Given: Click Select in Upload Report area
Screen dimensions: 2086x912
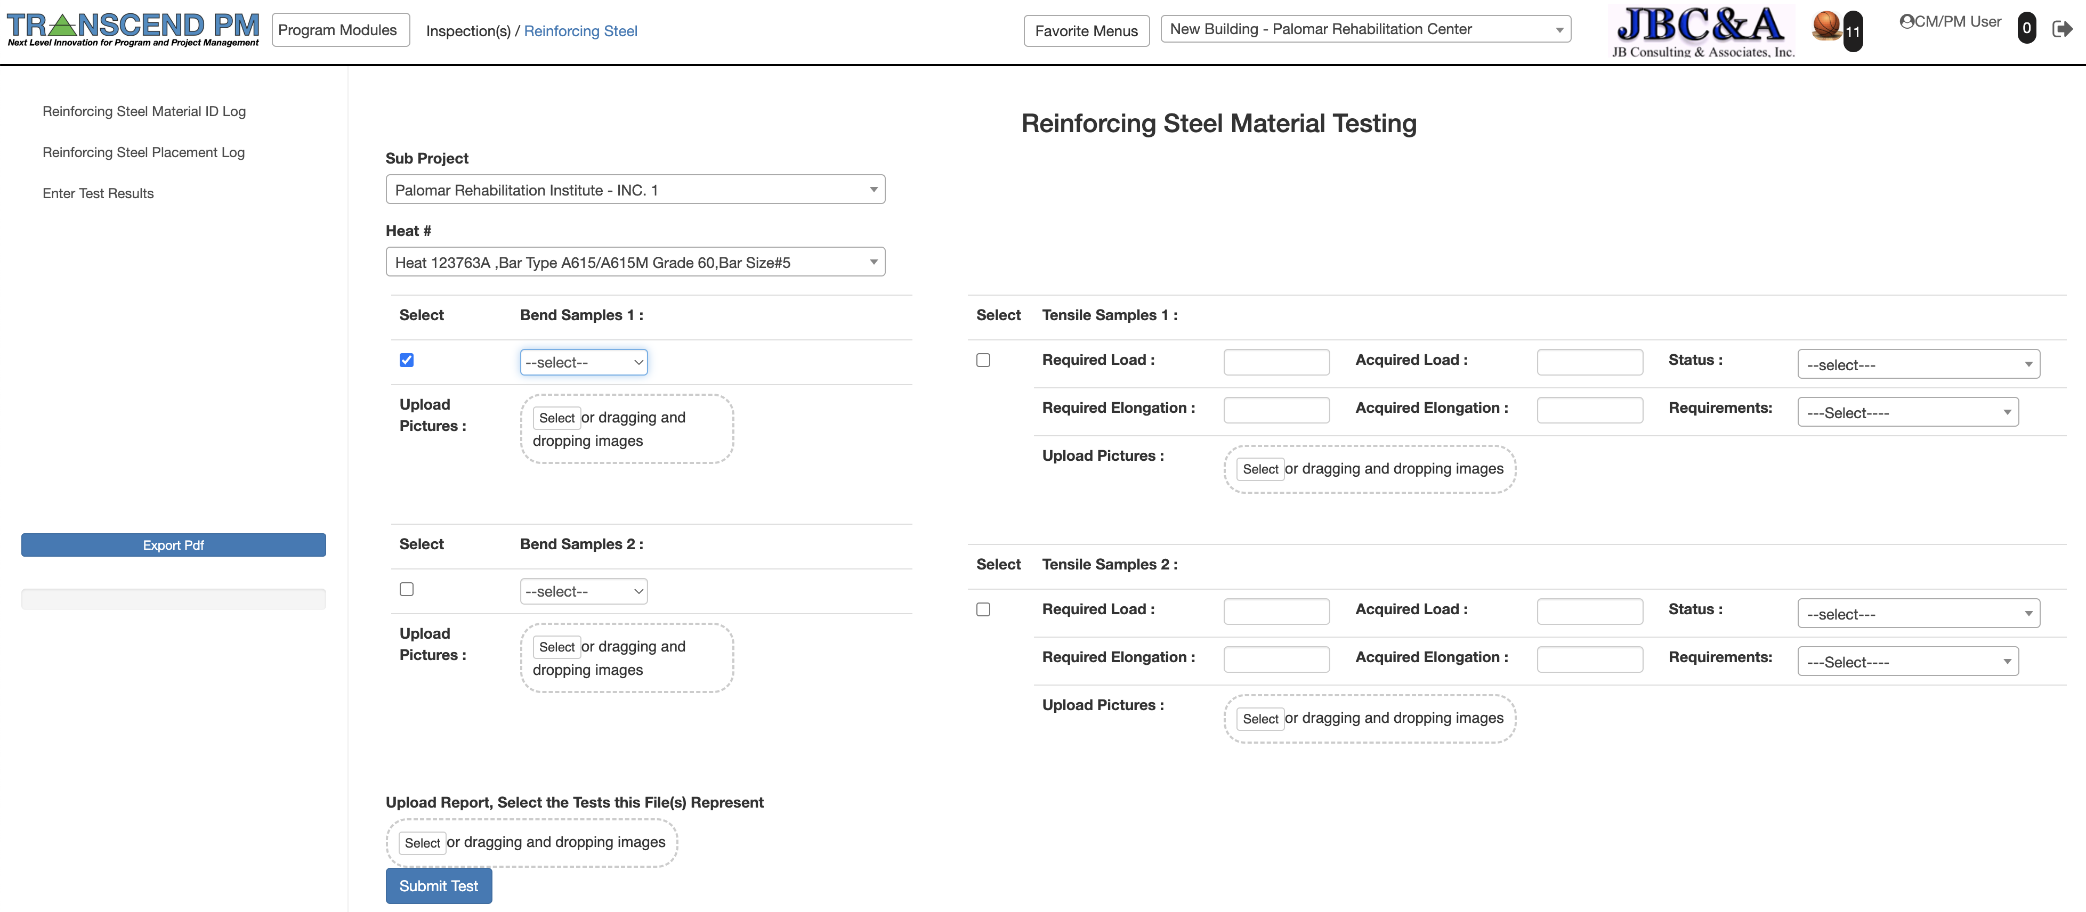Looking at the screenshot, I should point(422,842).
